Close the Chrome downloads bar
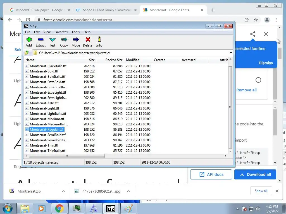 [x=277, y=191]
